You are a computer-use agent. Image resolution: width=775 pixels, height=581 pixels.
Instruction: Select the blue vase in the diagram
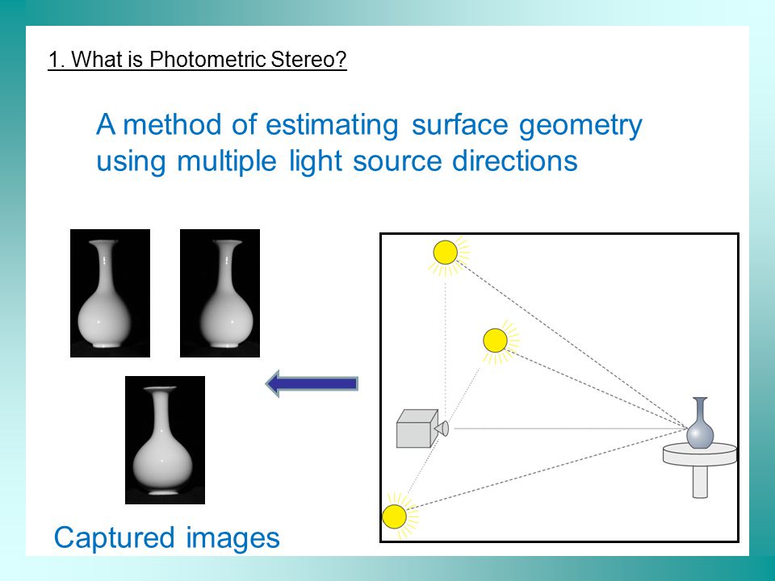coord(700,424)
